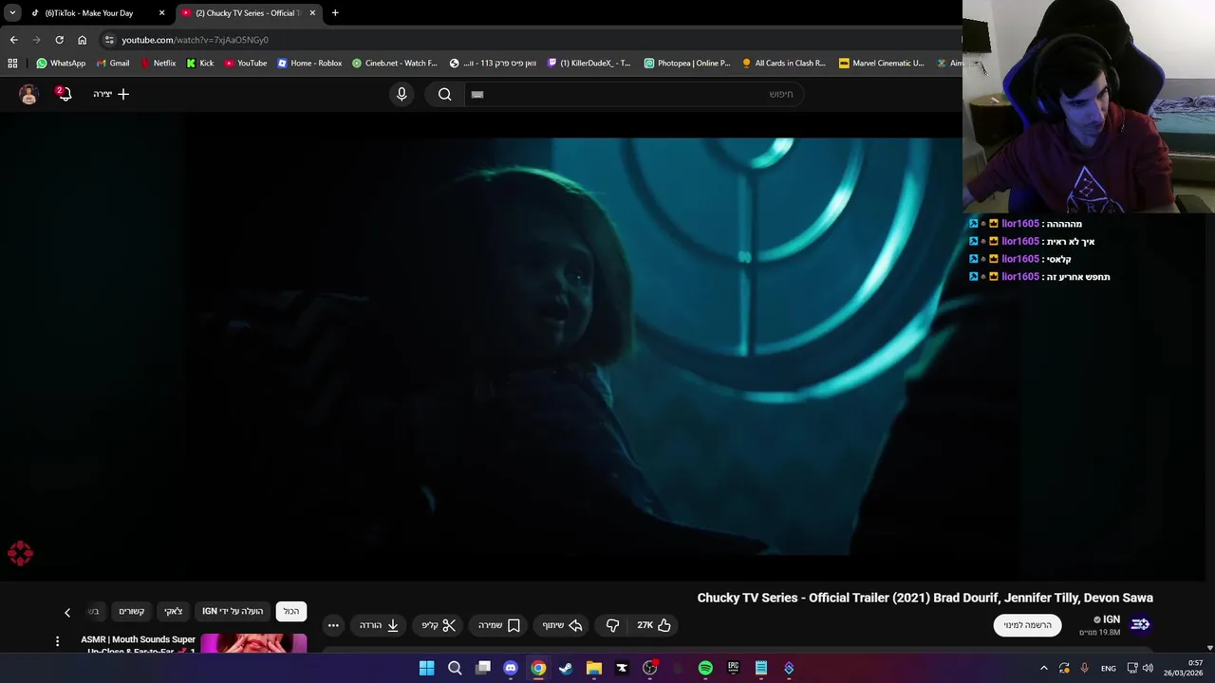The height and width of the screenshot is (683, 1215).
Task: Click the YouTube search magnifier button
Action: (444, 94)
